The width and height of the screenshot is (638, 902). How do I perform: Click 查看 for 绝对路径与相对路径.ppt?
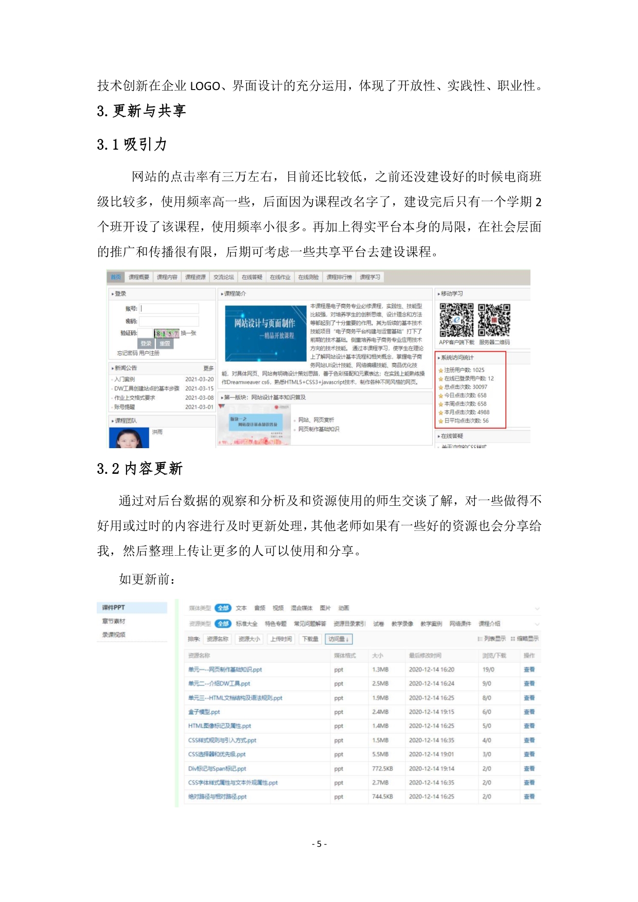tap(529, 797)
